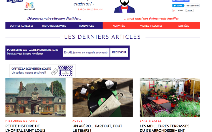Focus the newsletter email input field
Image resolution: width=212 pixels, height=132 pixels.
click(86, 53)
